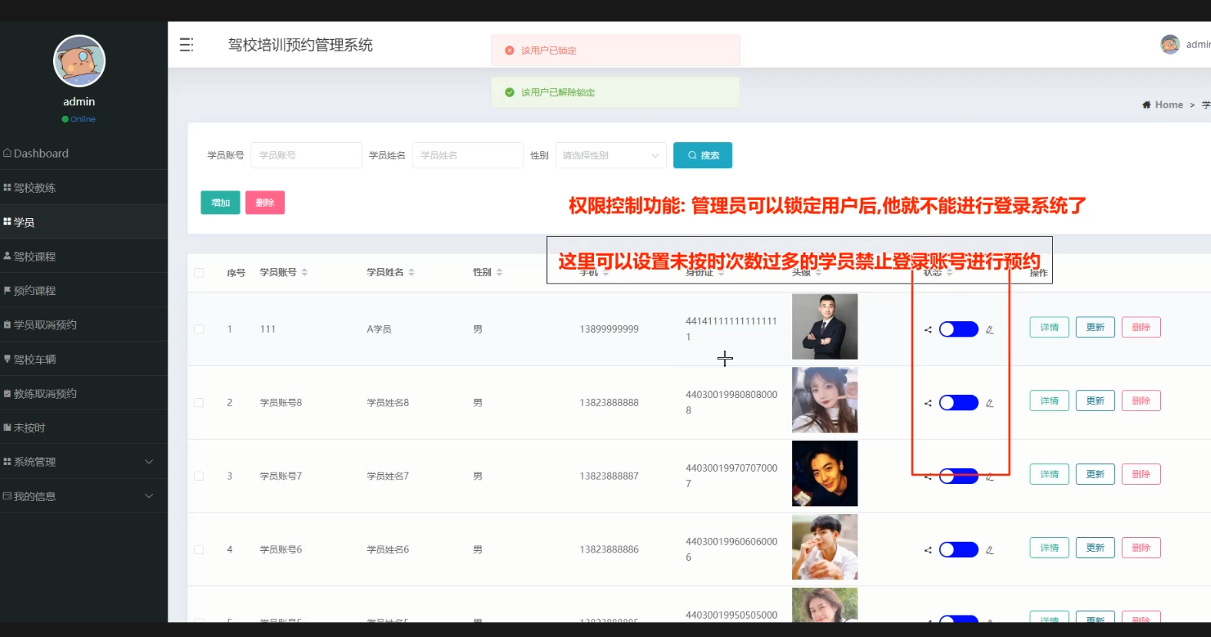Image resolution: width=1211 pixels, height=637 pixels.
Task: Check the checkbox for row 3
Action: click(199, 476)
